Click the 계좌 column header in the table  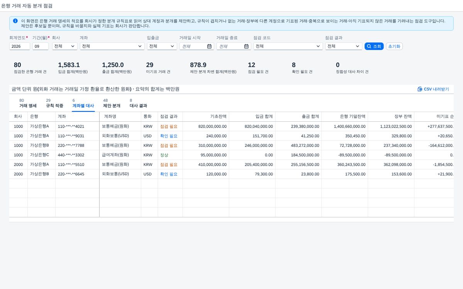[x=77, y=116]
